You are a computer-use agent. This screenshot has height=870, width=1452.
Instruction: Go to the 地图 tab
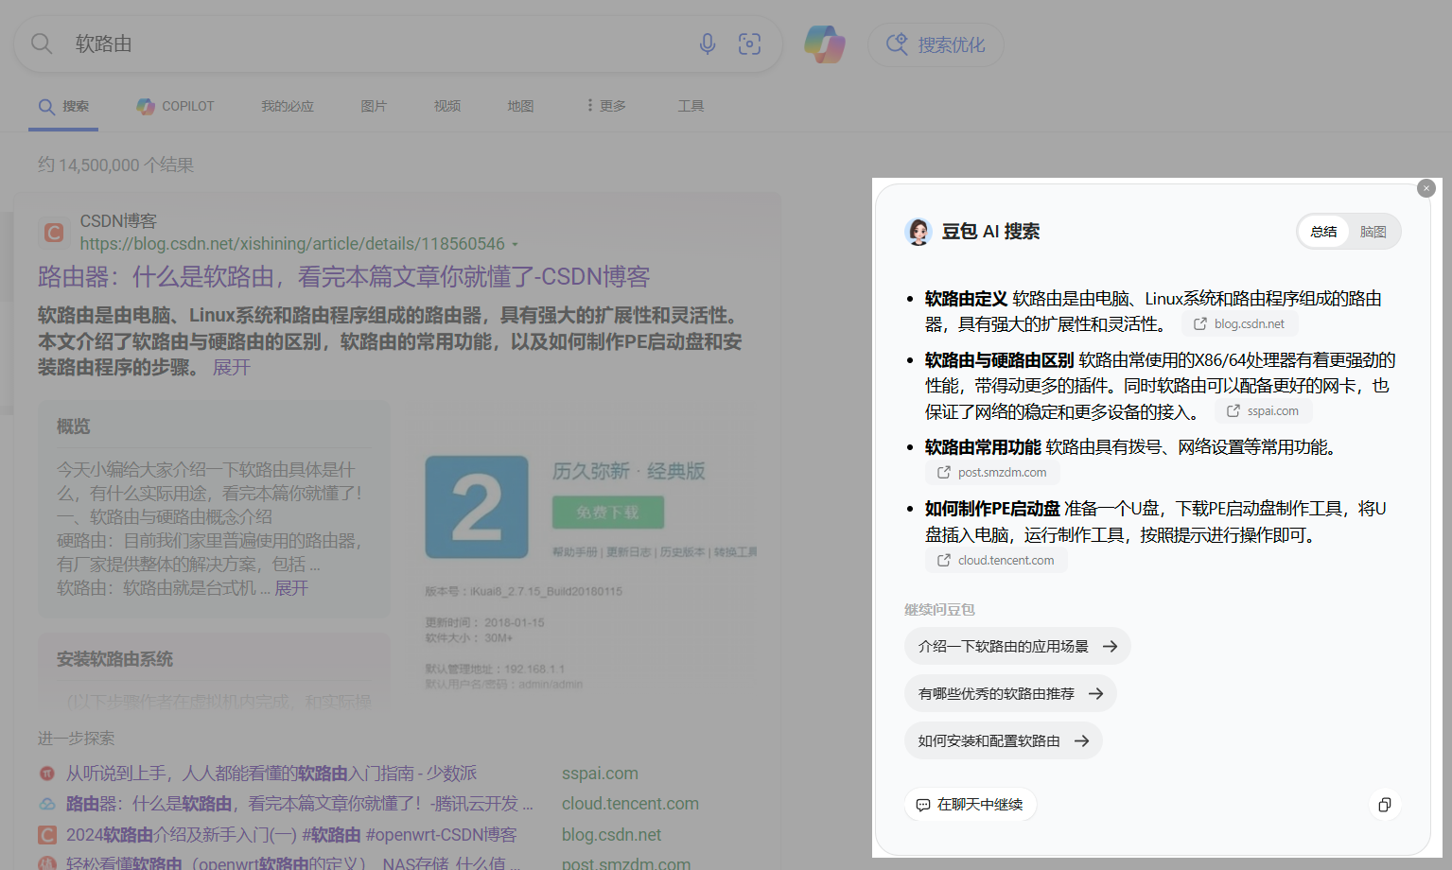(x=520, y=106)
